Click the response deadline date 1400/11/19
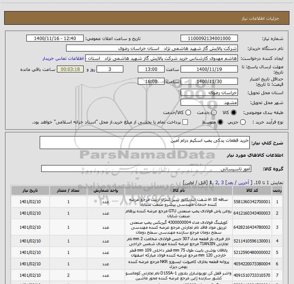The height and width of the screenshot is (284, 294). (x=209, y=69)
